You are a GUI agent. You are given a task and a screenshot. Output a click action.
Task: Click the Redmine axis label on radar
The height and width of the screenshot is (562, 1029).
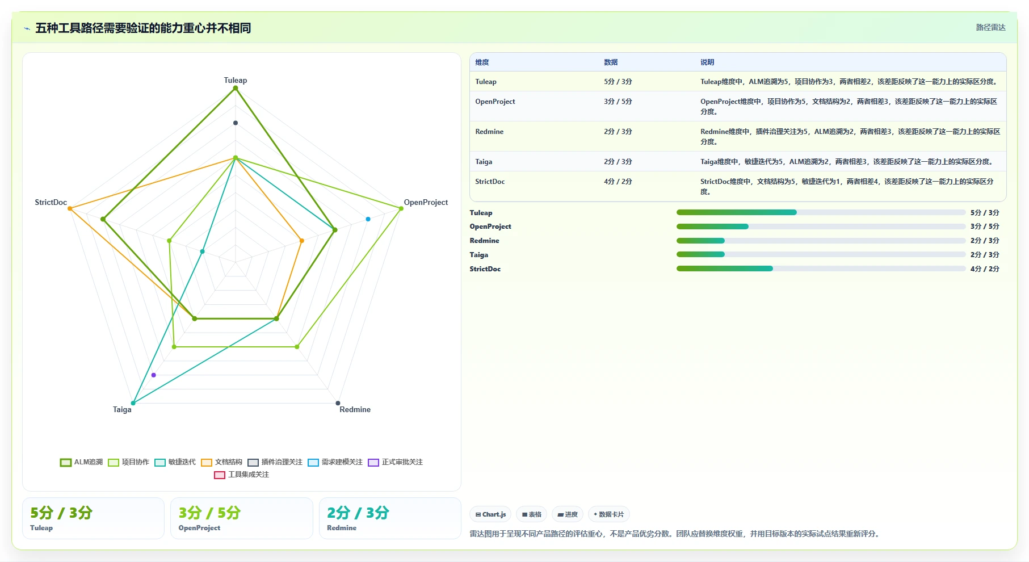click(355, 409)
